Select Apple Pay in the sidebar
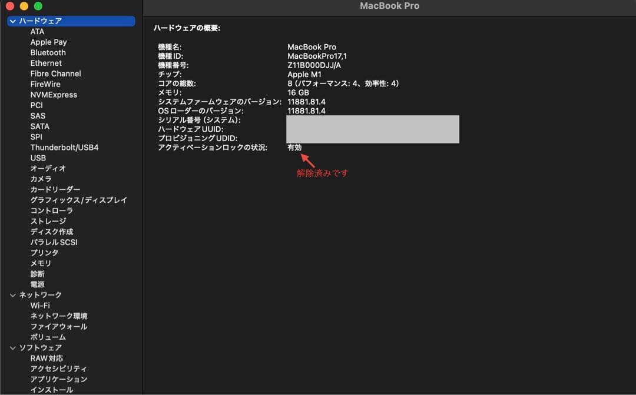 (48, 42)
